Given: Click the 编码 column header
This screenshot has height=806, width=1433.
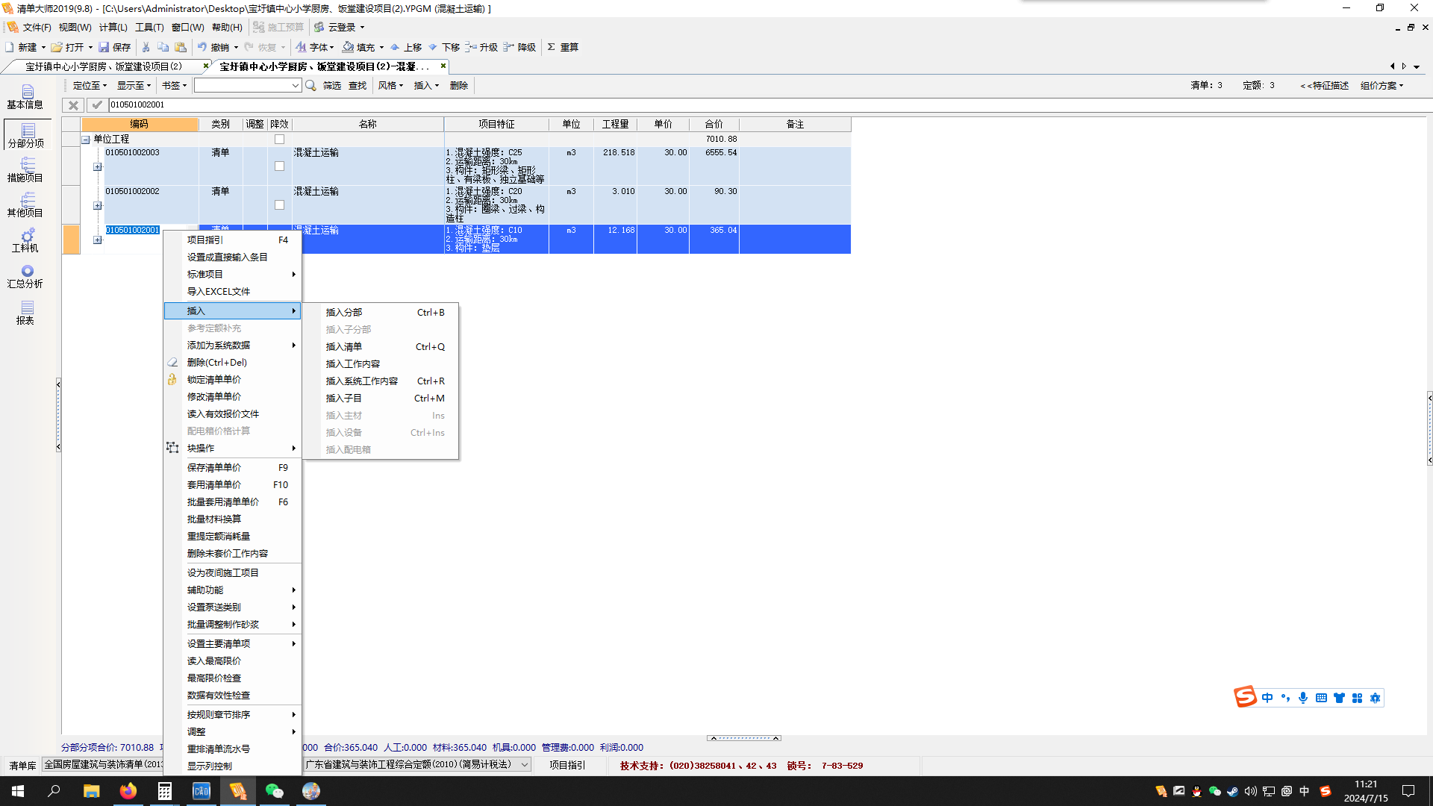Looking at the screenshot, I should tap(140, 124).
